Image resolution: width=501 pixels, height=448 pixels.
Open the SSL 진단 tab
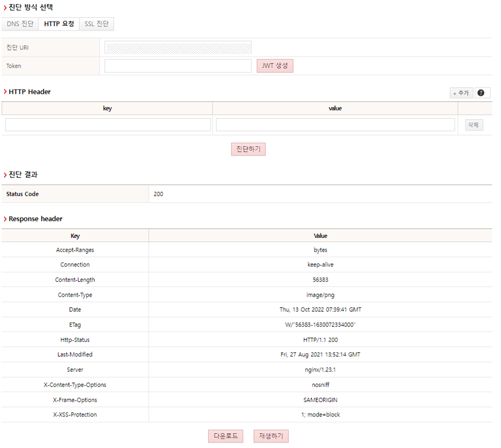click(96, 24)
